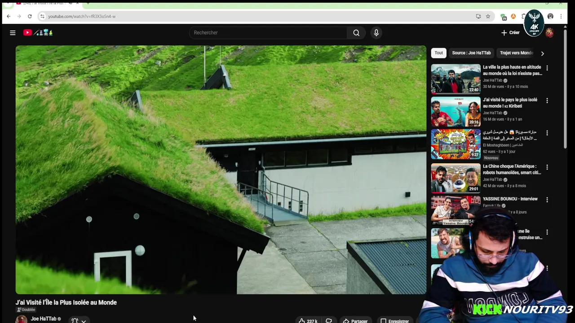Viewport: 575px width, 323px height.
Task: Click '30 M de vues' text
Action: [x=493, y=87]
